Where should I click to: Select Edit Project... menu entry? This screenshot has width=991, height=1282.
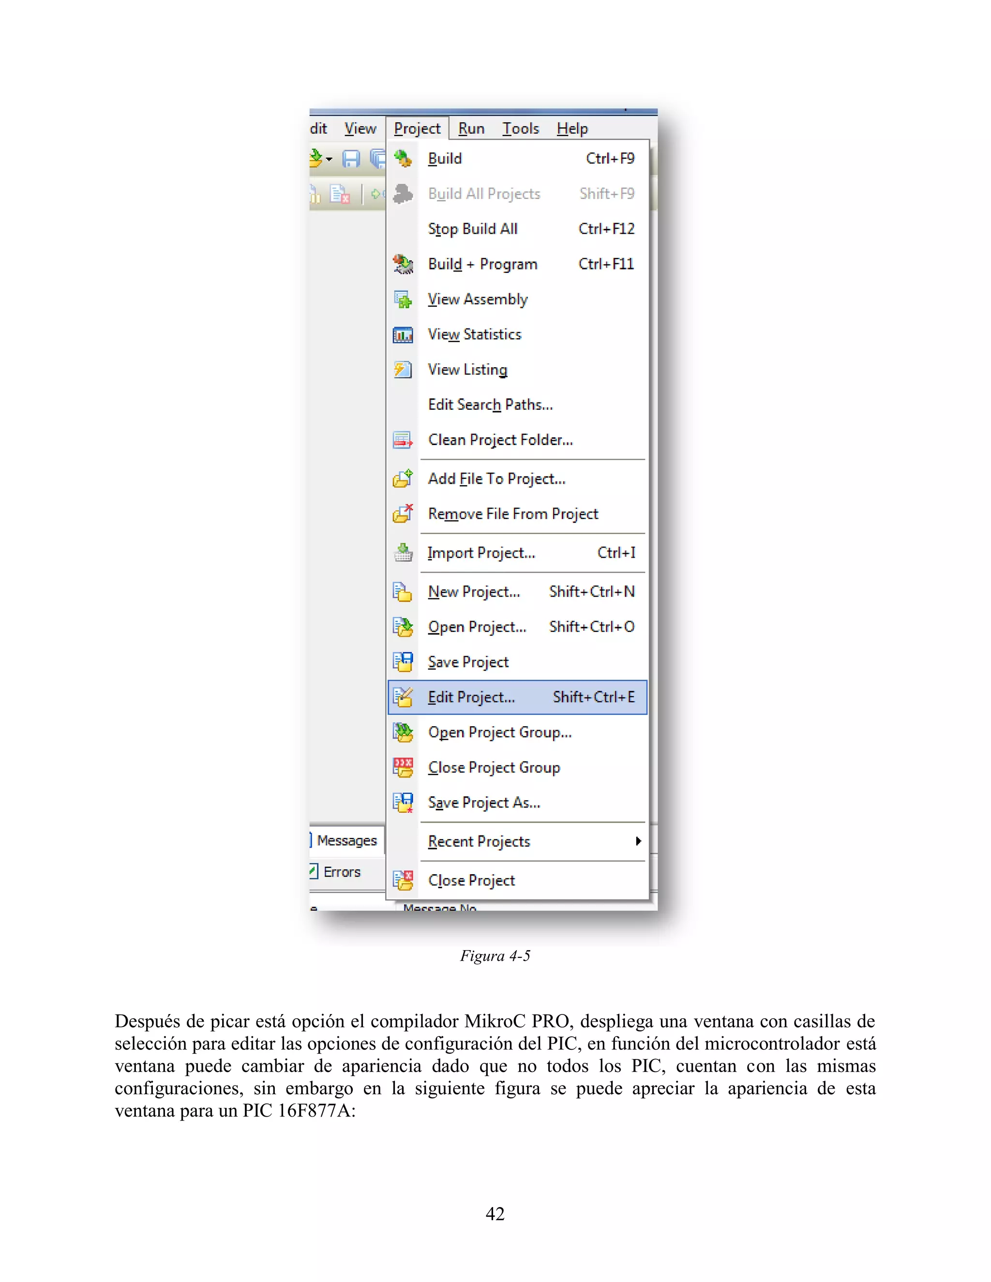click(x=471, y=697)
